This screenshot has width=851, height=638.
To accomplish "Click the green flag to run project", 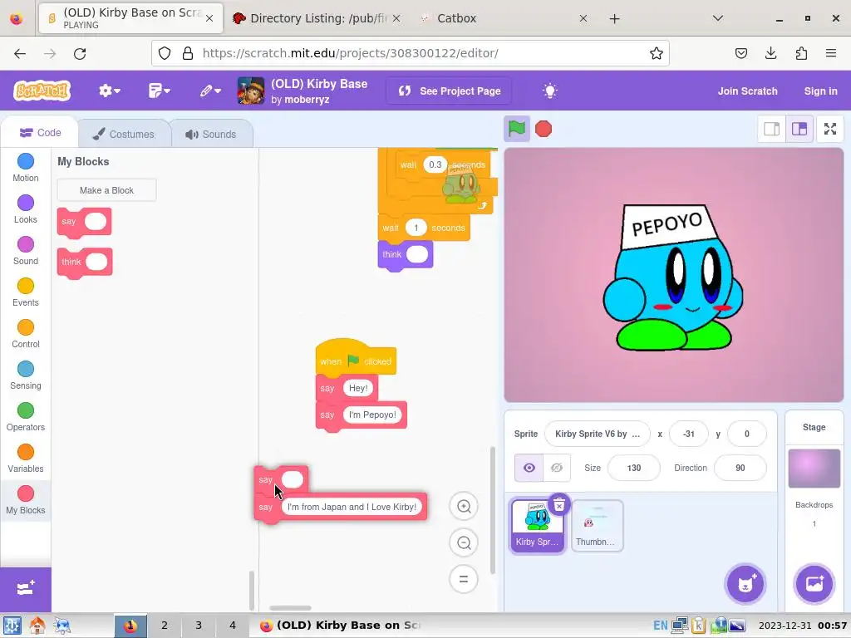I will [516, 129].
